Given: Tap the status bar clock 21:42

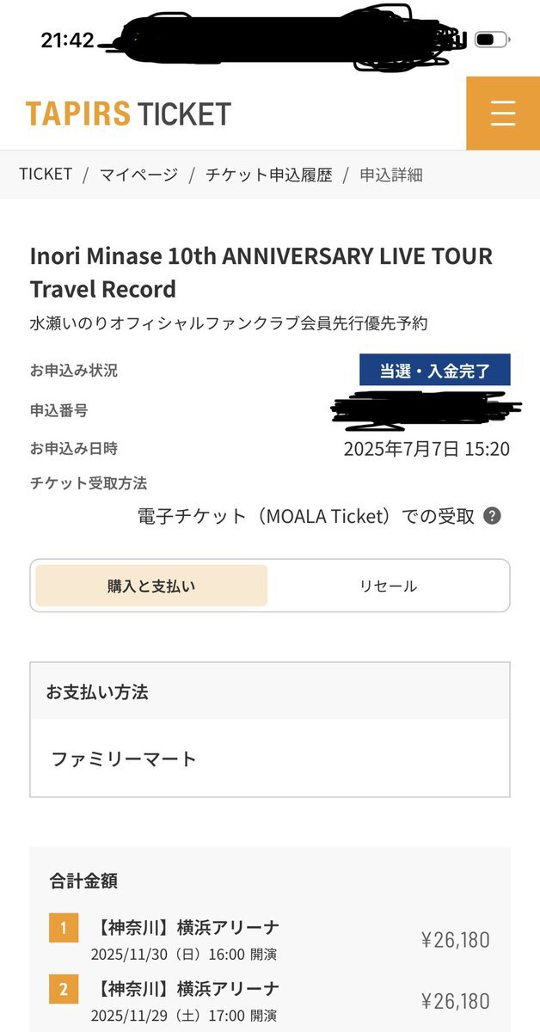Looking at the screenshot, I should [x=67, y=40].
